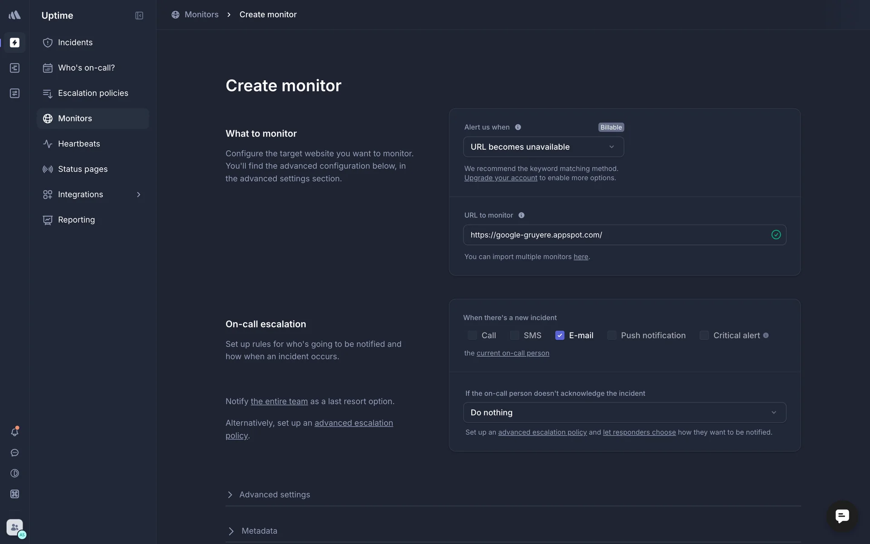Open the lightning bolt Uptime product icon
This screenshot has height=544, width=870.
point(14,43)
